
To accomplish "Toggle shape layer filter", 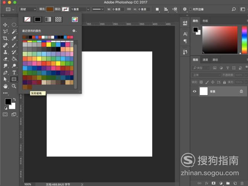I will pos(234,68).
